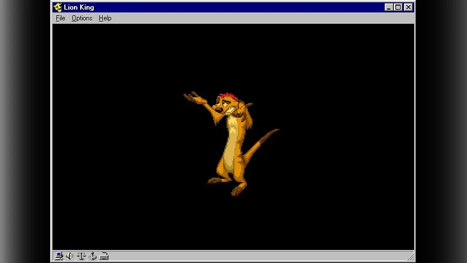Open the Options menu
The width and height of the screenshot is (467, 263).
click(82, 18)
